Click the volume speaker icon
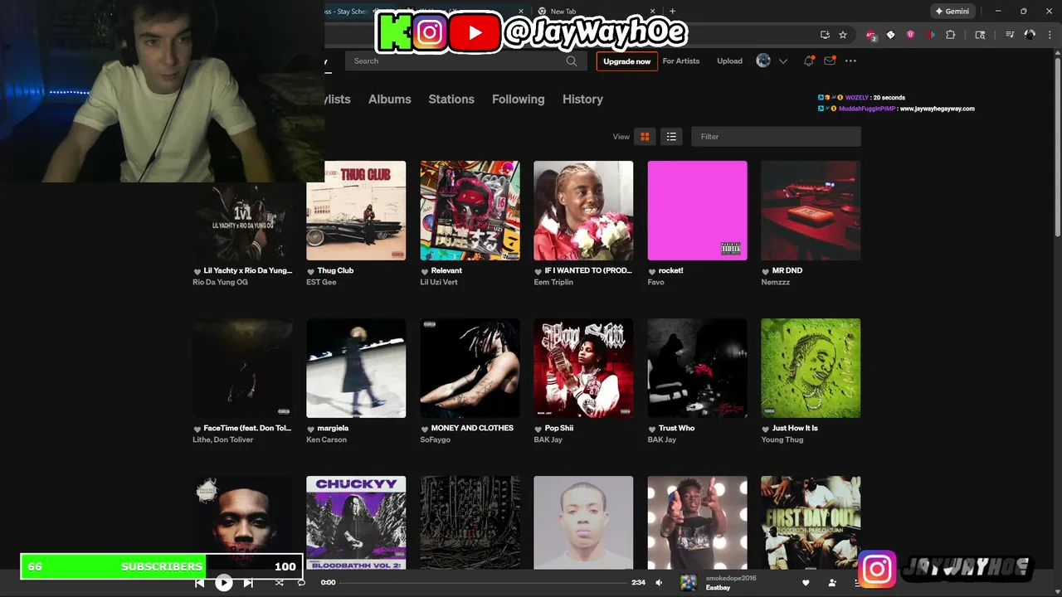Image resolution: width=1062 pixels, height=597 pixels. coord(659,583)
